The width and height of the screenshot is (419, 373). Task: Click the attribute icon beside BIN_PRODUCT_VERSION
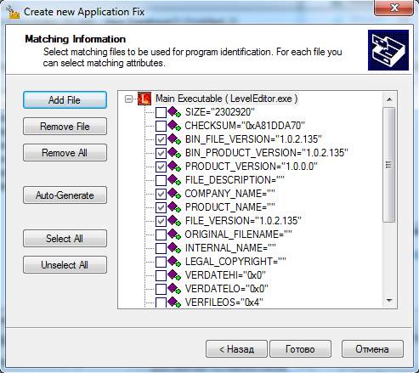tap(174, 153)
